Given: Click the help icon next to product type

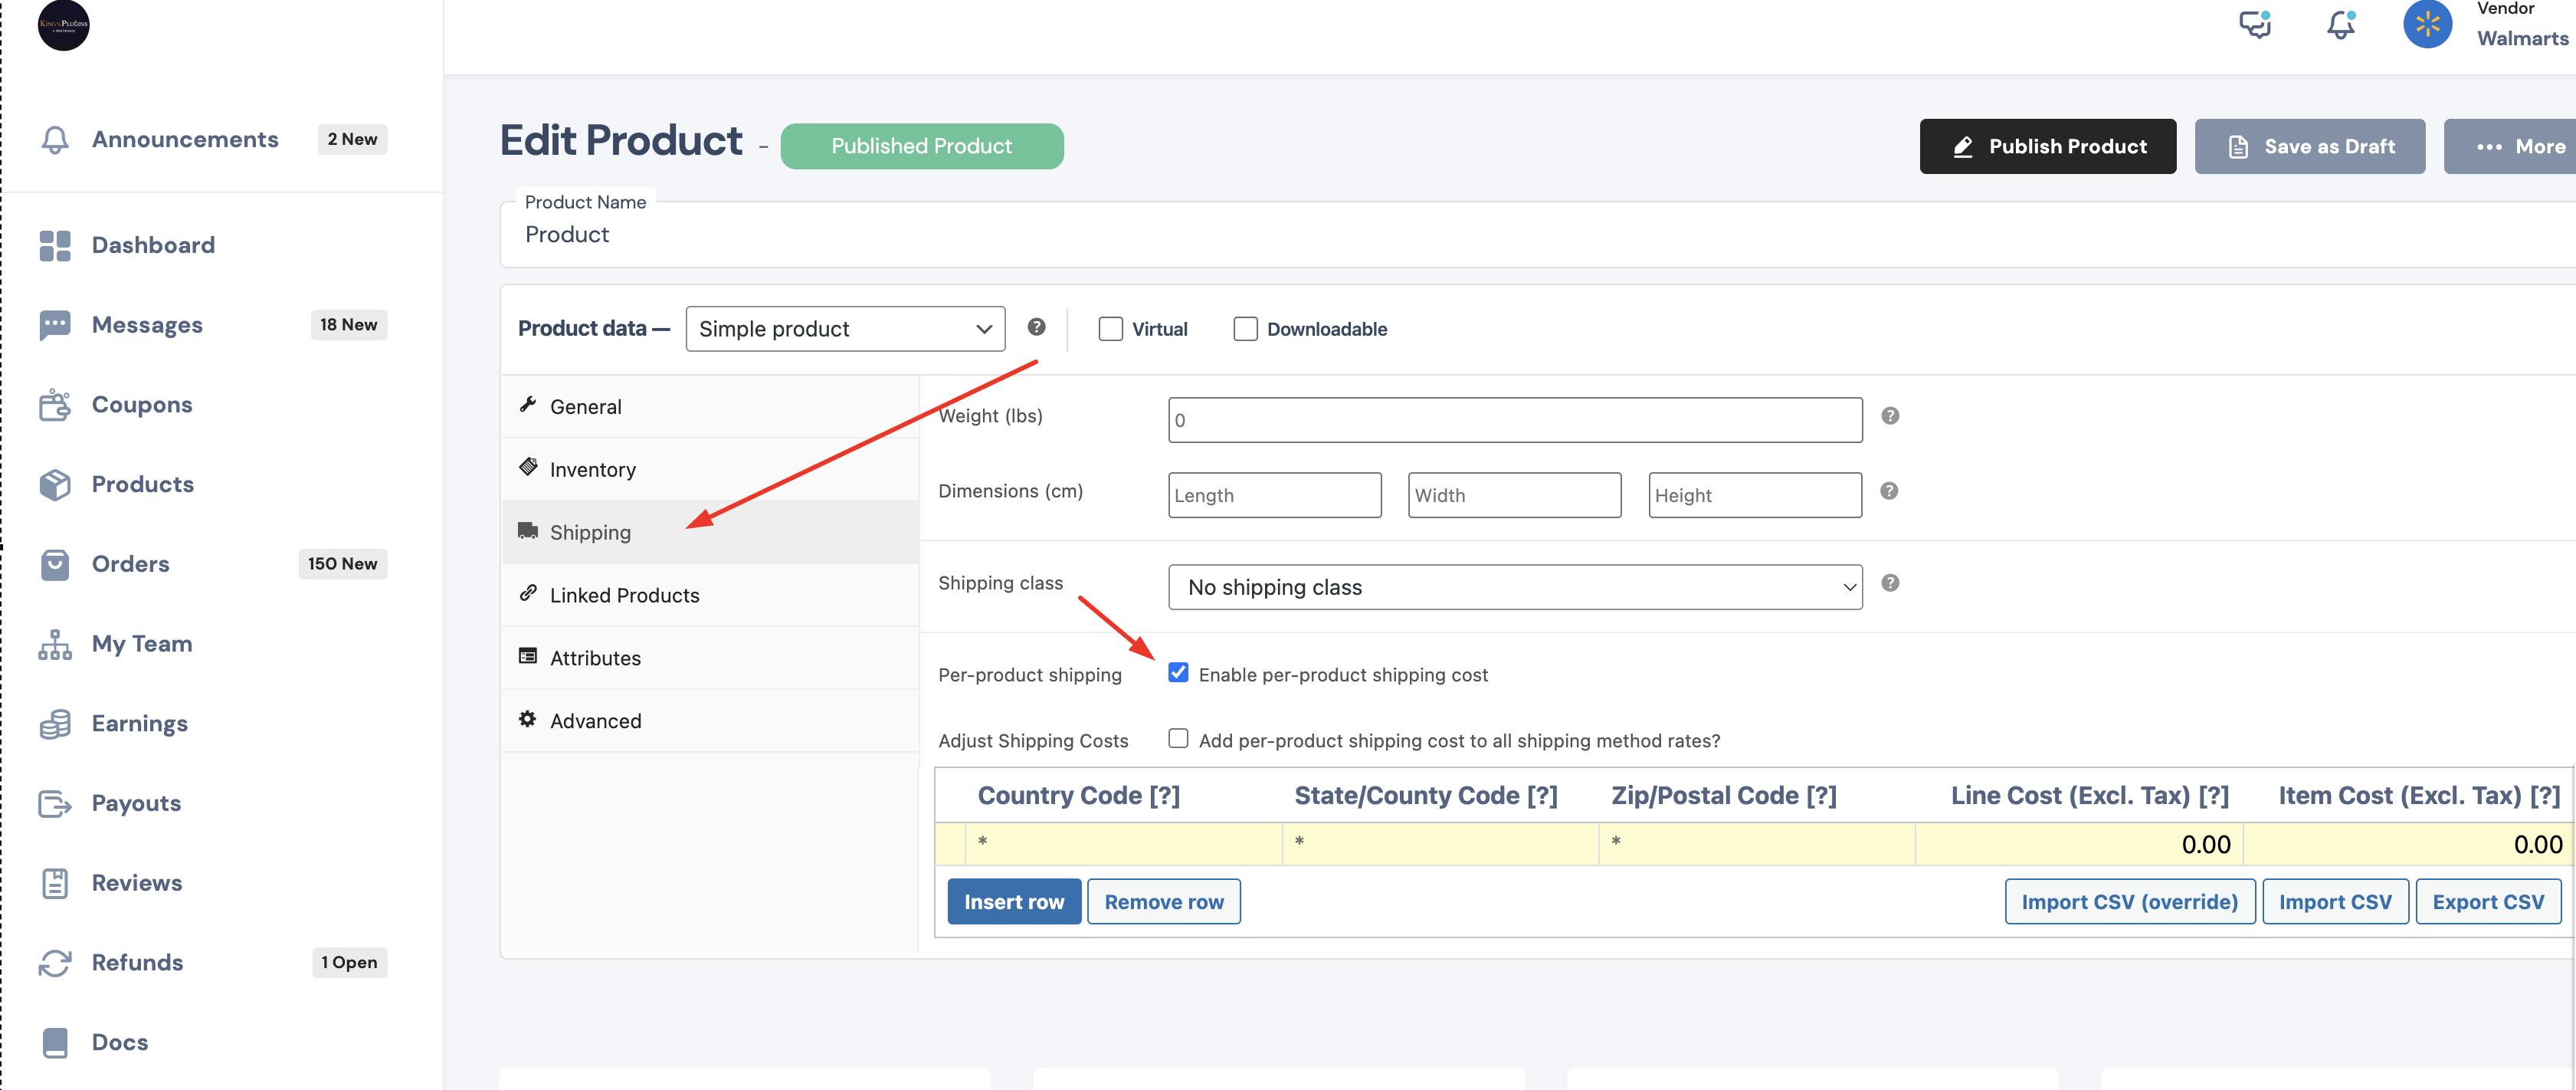Looking at the screenshot, I should point(1036,327).
